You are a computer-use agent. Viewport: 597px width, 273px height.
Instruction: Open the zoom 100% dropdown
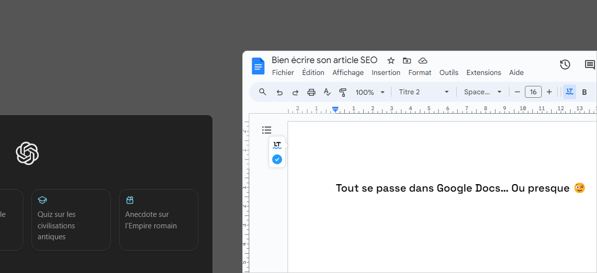(x=370, y=92)
